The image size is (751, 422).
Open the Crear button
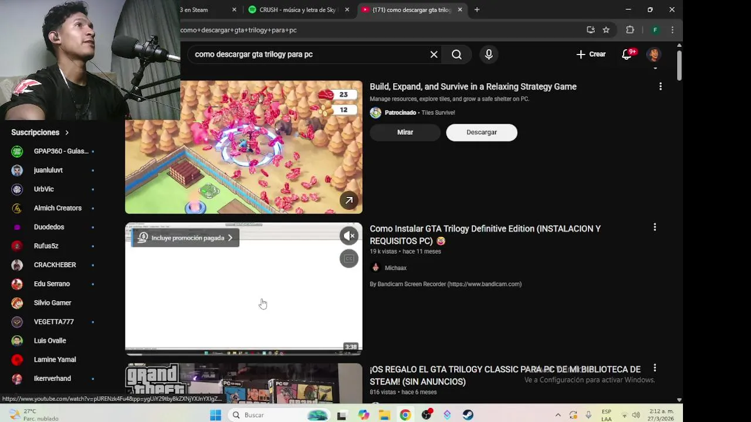tap(591, 55)
